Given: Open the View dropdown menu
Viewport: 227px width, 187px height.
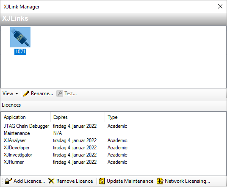Looking at the screenshot, I should coord(10,93).
